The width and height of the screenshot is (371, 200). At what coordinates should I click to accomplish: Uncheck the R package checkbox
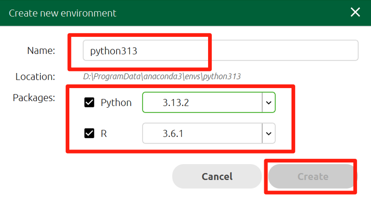point(89,133)
